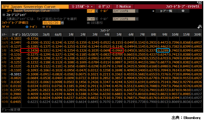Click the 1カ月 row label
Screen dimensions: 205x121
(x=5, y=39)
